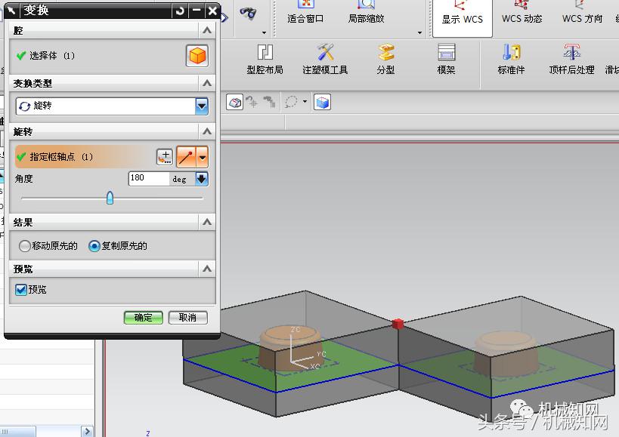Open the 变换类型 transform type dropdown
The image size is (619, 437).
coord(202,106)
